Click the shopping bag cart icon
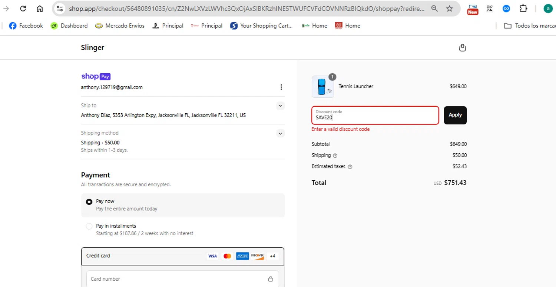This screenshot has height=287, width=556. click(462, 47)
